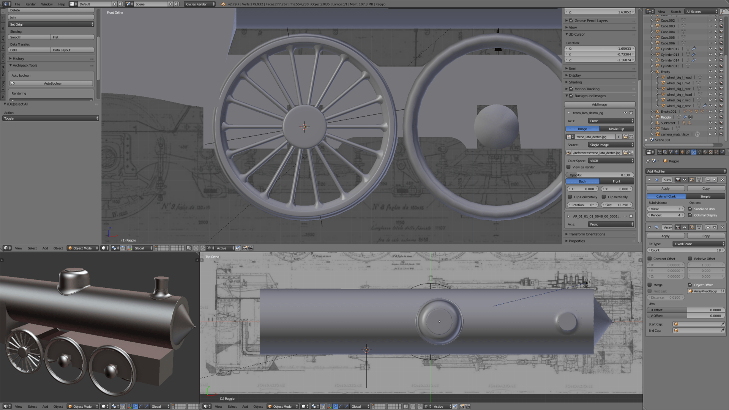The height and width of the screenshot is (410, 729).
Task: Toggle proportional editing icon in front view header
Action: point(196,248)
